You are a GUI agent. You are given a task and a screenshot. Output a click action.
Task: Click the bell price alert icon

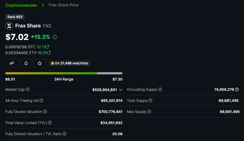26,63
